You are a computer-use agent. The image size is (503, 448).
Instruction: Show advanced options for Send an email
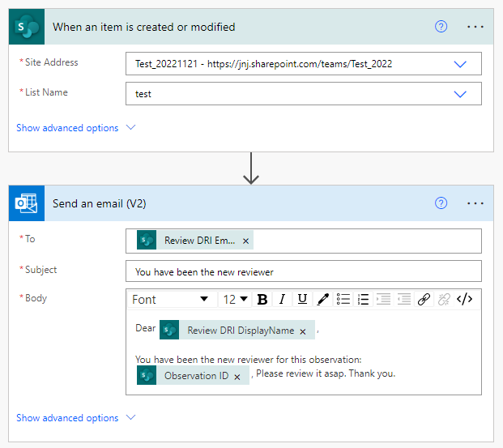pyautogui.click(x=75, y=417)
